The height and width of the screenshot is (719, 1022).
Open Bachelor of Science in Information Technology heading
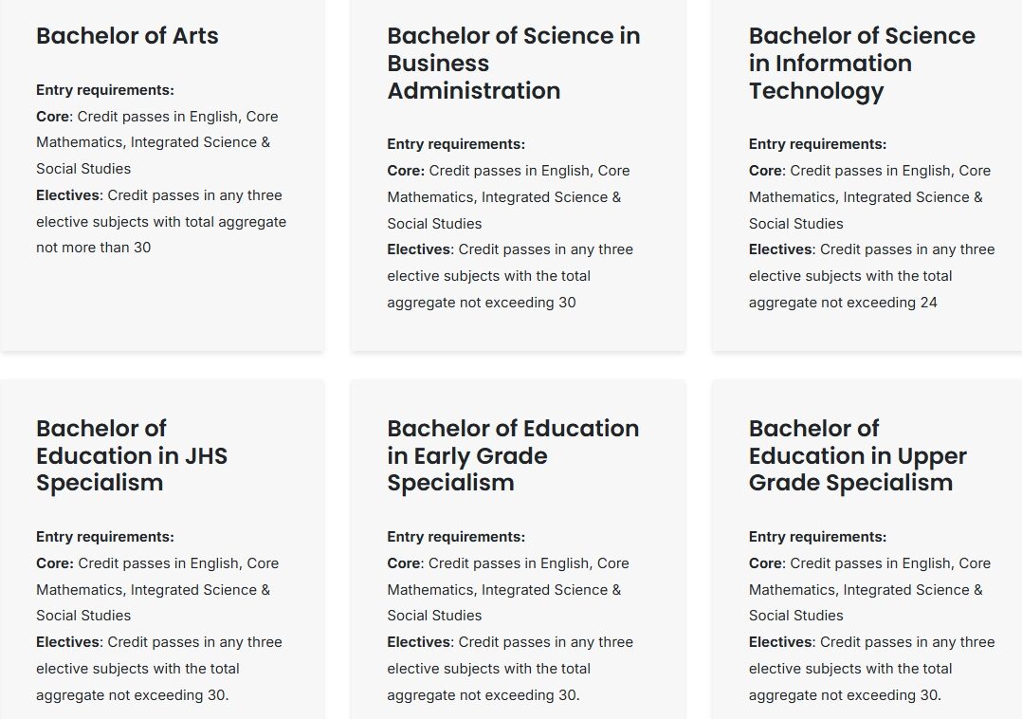coord(861,64)
